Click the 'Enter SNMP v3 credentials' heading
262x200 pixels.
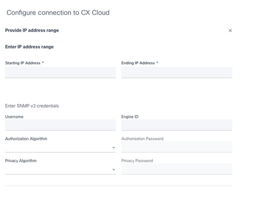[32, 106]
